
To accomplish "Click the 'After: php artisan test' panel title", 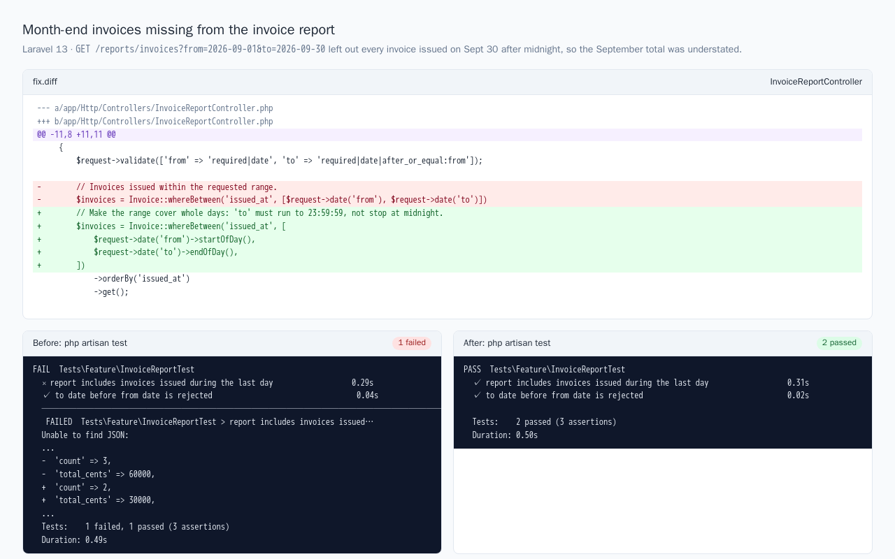I will coord(507,343).
